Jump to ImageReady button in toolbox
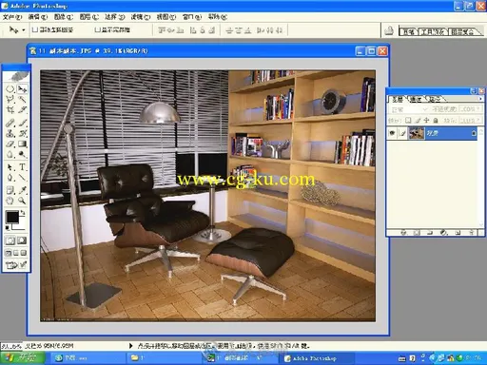Viewport: 487px width, 365px height. [11, 265]
